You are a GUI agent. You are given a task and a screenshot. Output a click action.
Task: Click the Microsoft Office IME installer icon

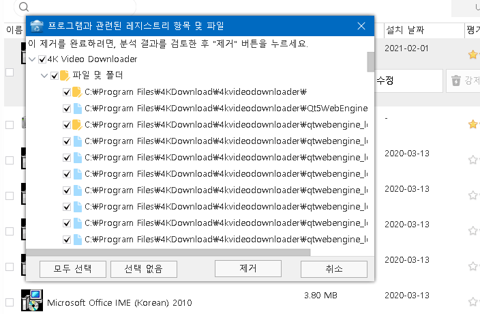point(32,300)
